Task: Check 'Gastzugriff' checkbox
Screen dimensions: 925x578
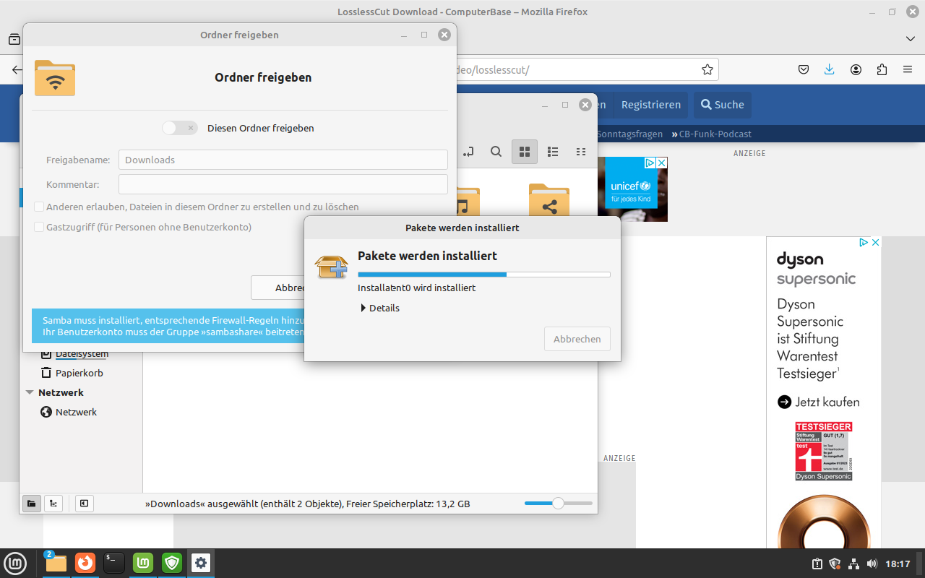Action: click(39, 227)
